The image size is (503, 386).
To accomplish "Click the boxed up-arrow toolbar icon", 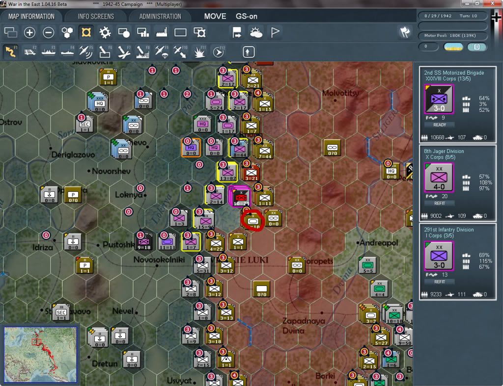I will (248, 51).
